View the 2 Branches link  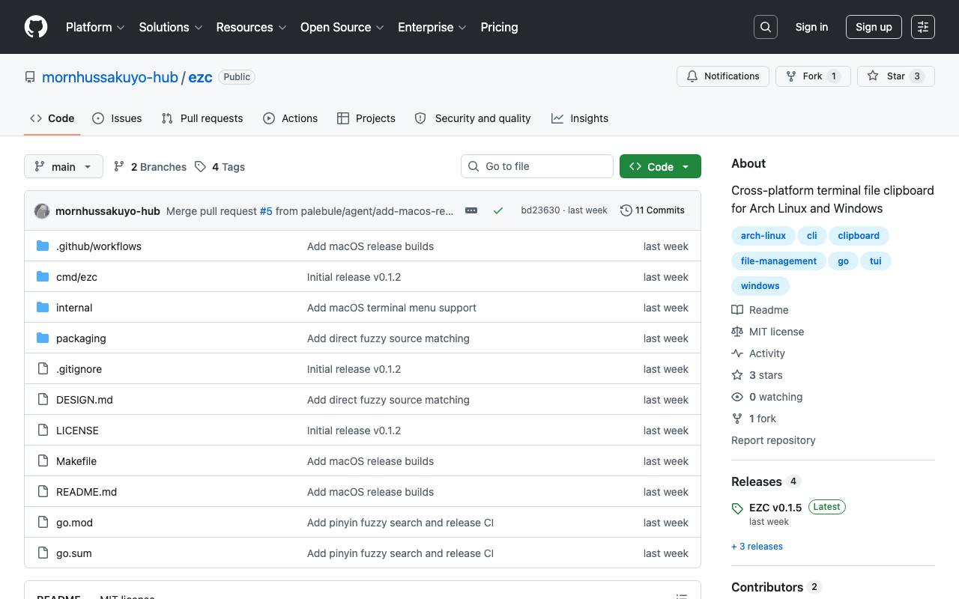point(150,167)
